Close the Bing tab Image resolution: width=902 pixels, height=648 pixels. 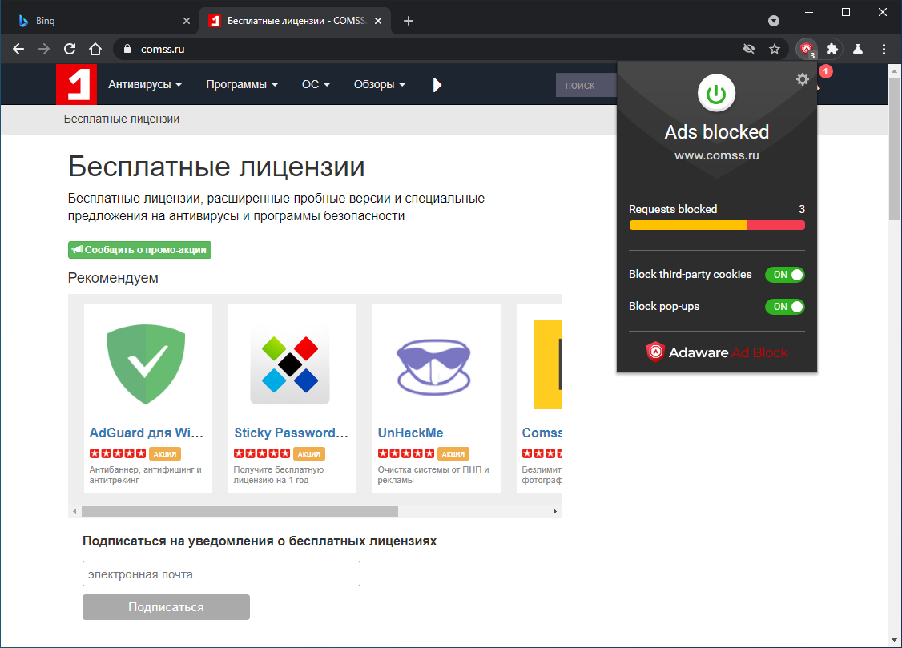(x=187, y=21)
